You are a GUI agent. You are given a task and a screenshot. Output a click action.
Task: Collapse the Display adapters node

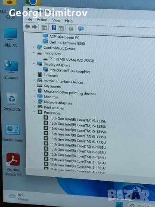click(x=34, y=63)
